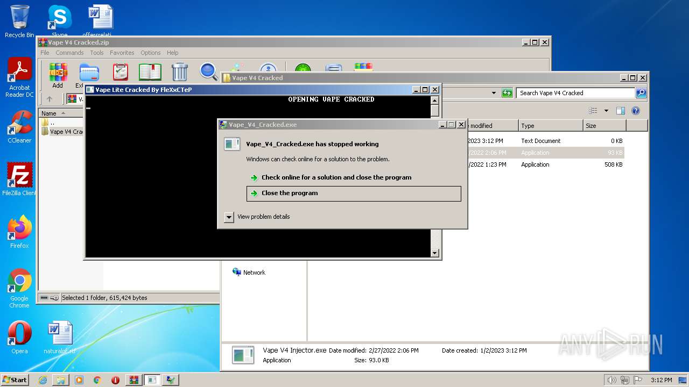Click the View book icon in WinRAR
This screenshot has height=387, width=689.
[x=150, y=72]
